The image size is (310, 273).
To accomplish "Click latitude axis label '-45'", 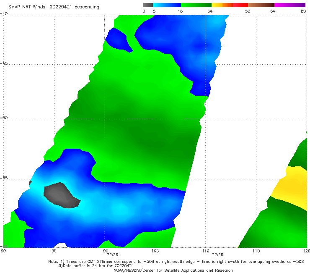I will tap(4, 63).
